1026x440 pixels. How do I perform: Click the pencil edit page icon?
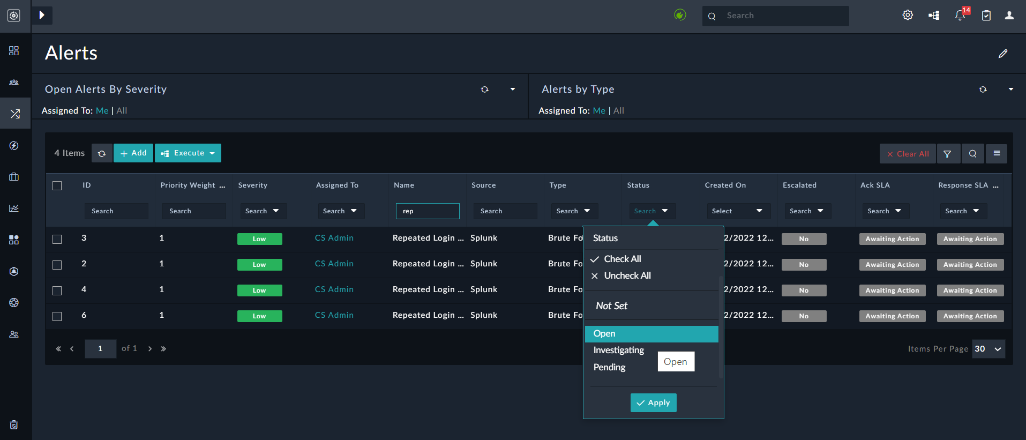[x=1003, y=54]
